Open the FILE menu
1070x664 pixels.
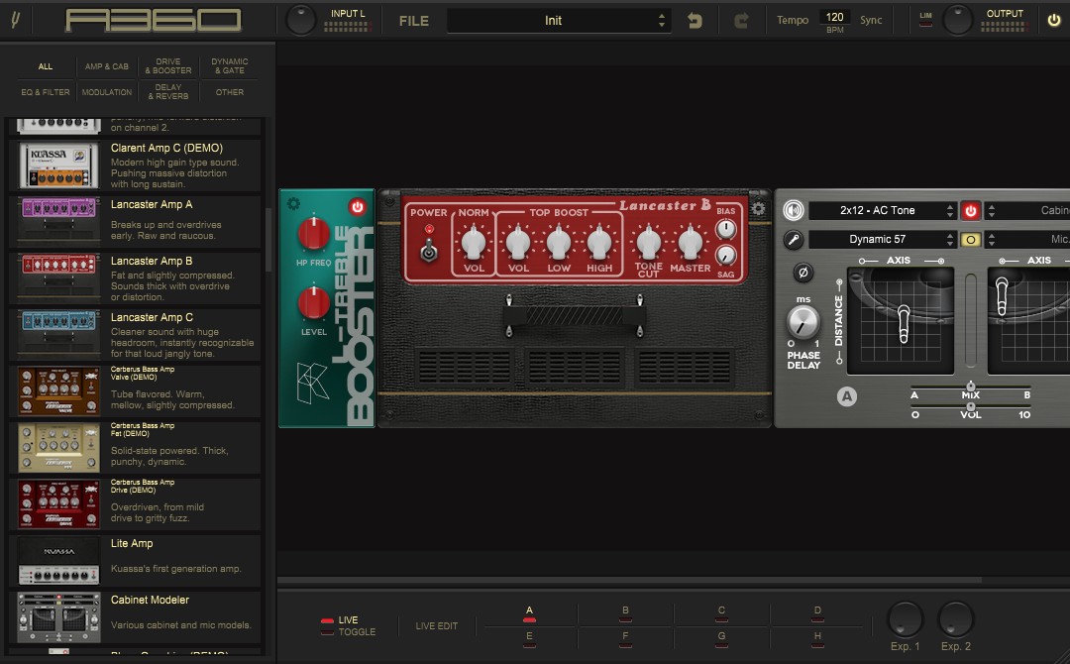tap(413, 21)
